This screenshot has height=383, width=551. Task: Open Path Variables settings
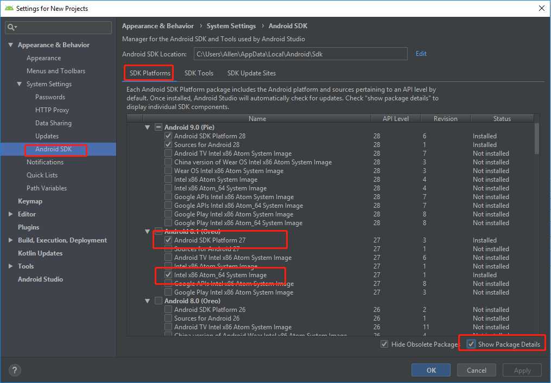pos(46,188)
